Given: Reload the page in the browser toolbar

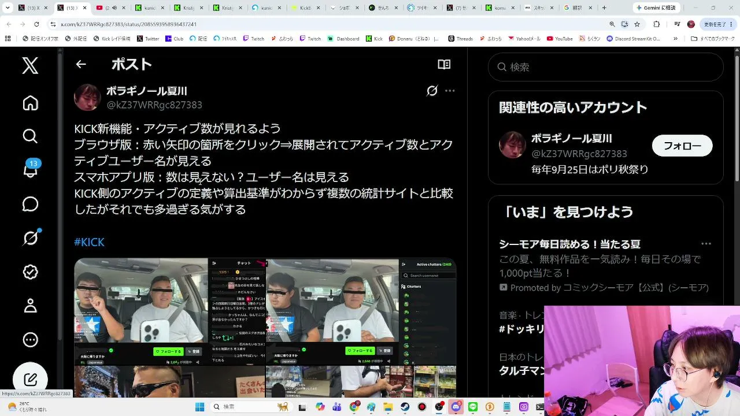Looking at the screenshot, I should tap(36, 24).
